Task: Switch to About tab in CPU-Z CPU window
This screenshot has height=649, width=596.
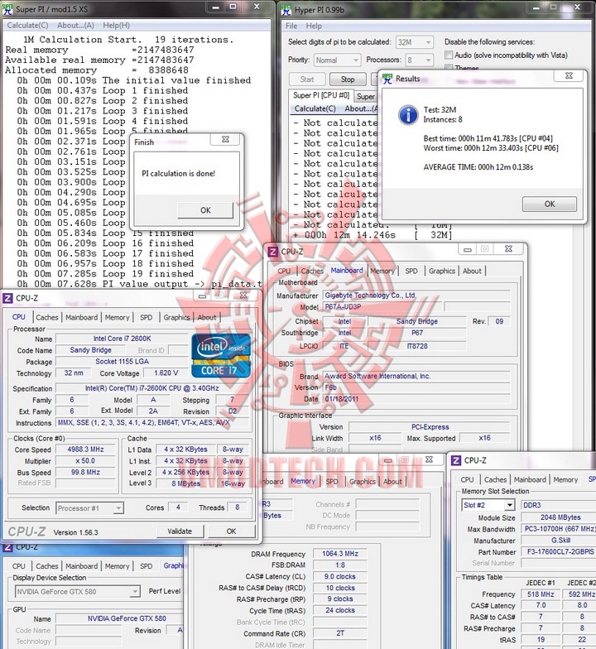Action: point(207,318)
